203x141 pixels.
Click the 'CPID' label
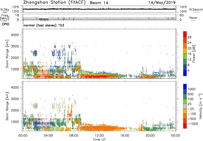pos(6,24)
